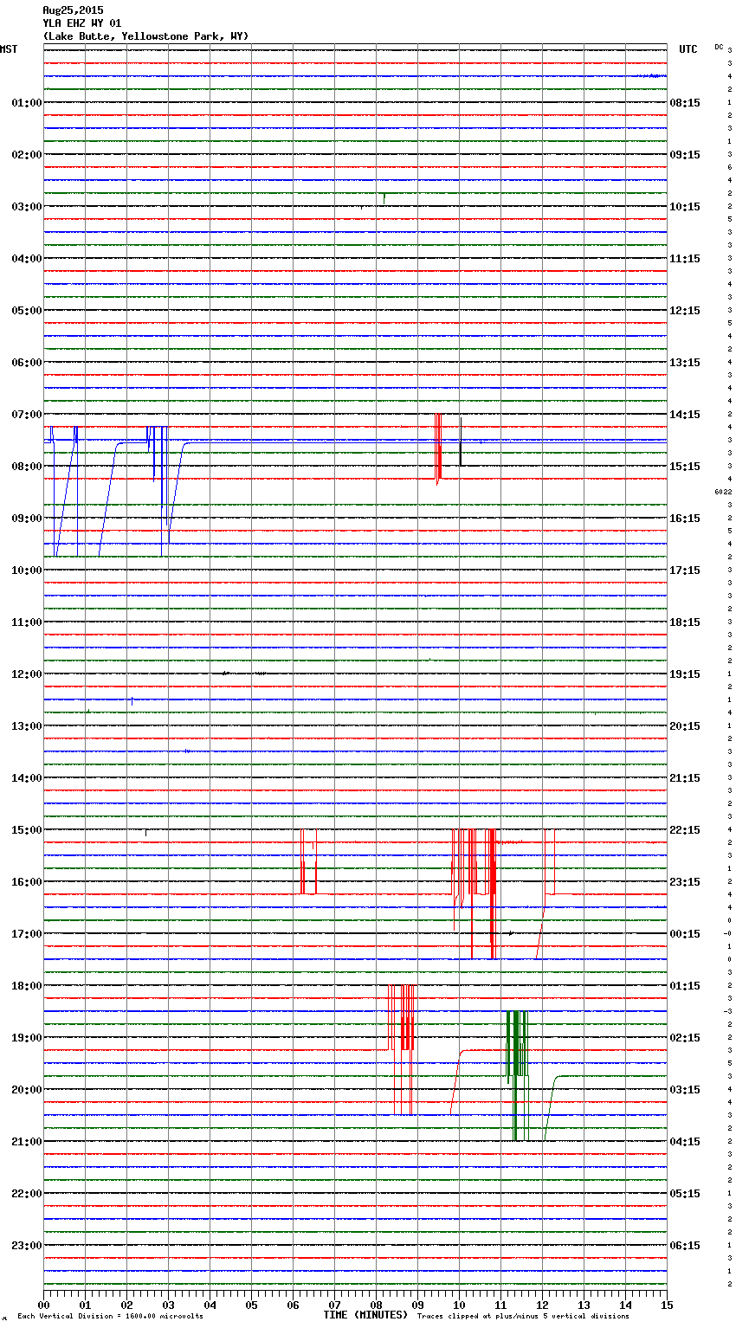Screen dimensions: 736x1328
Task: Click the 14:15 UTC time label
Action: [685, 414]
